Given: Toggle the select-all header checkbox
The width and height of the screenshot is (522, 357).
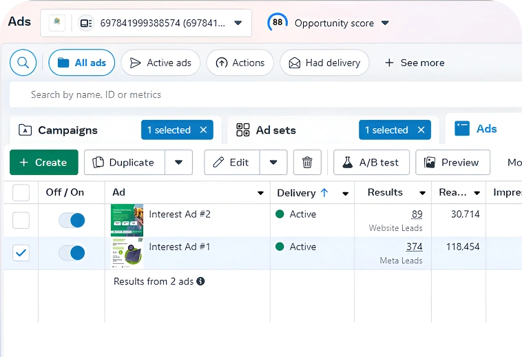Looking at the screenshot, I should tap(21, 192).
